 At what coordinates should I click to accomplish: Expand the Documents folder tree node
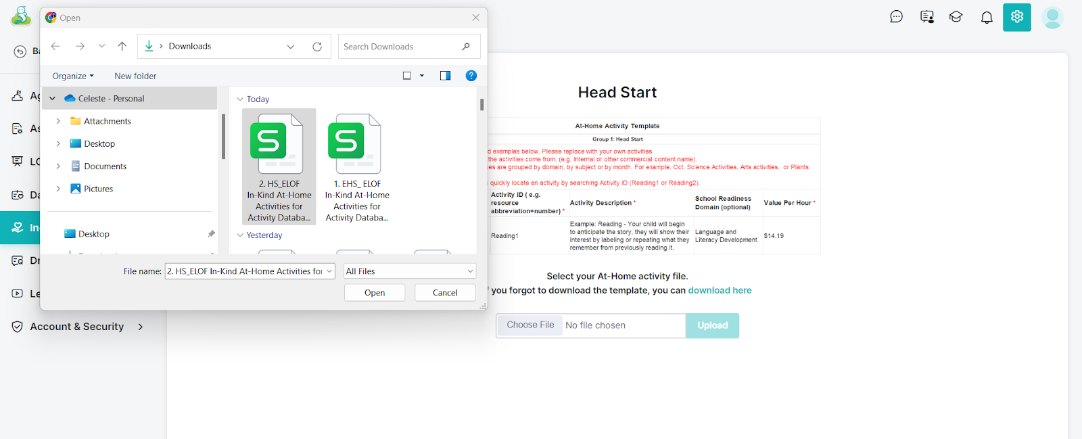58,166
